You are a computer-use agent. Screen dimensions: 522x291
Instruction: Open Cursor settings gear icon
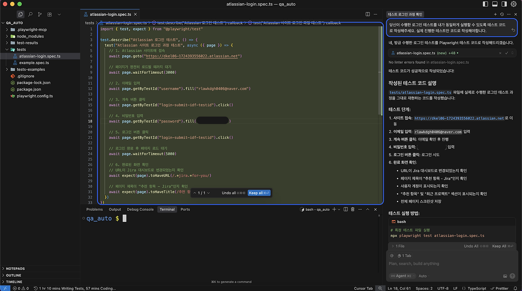(514, 4)
